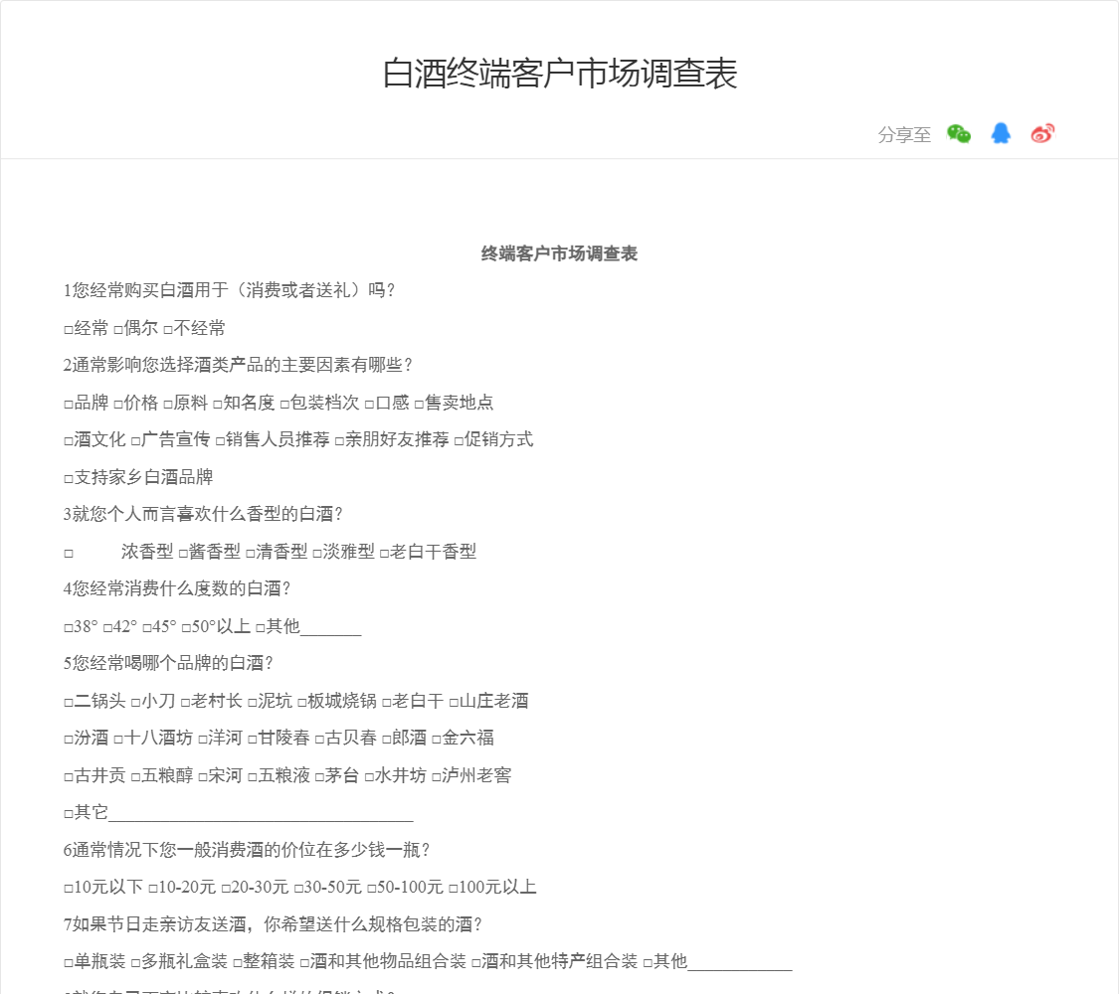Click the 茅台 brand option

[337, 775]
